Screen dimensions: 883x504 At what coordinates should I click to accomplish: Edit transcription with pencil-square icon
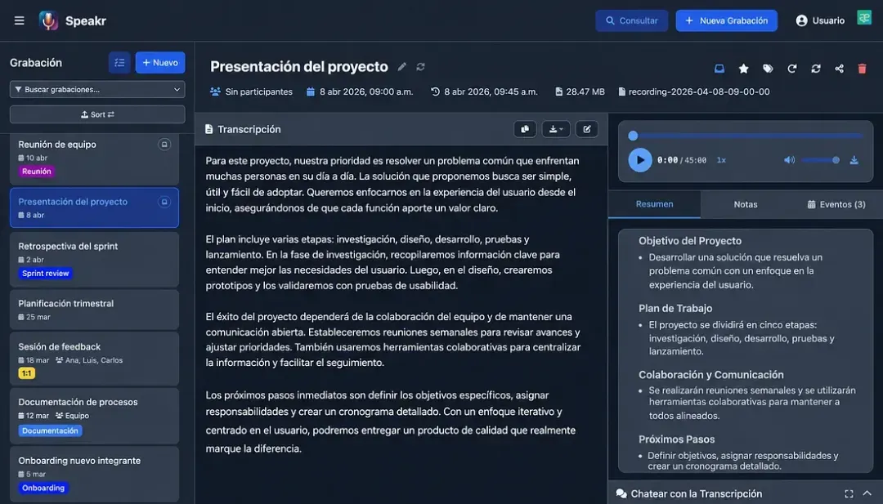click(587, 129)
